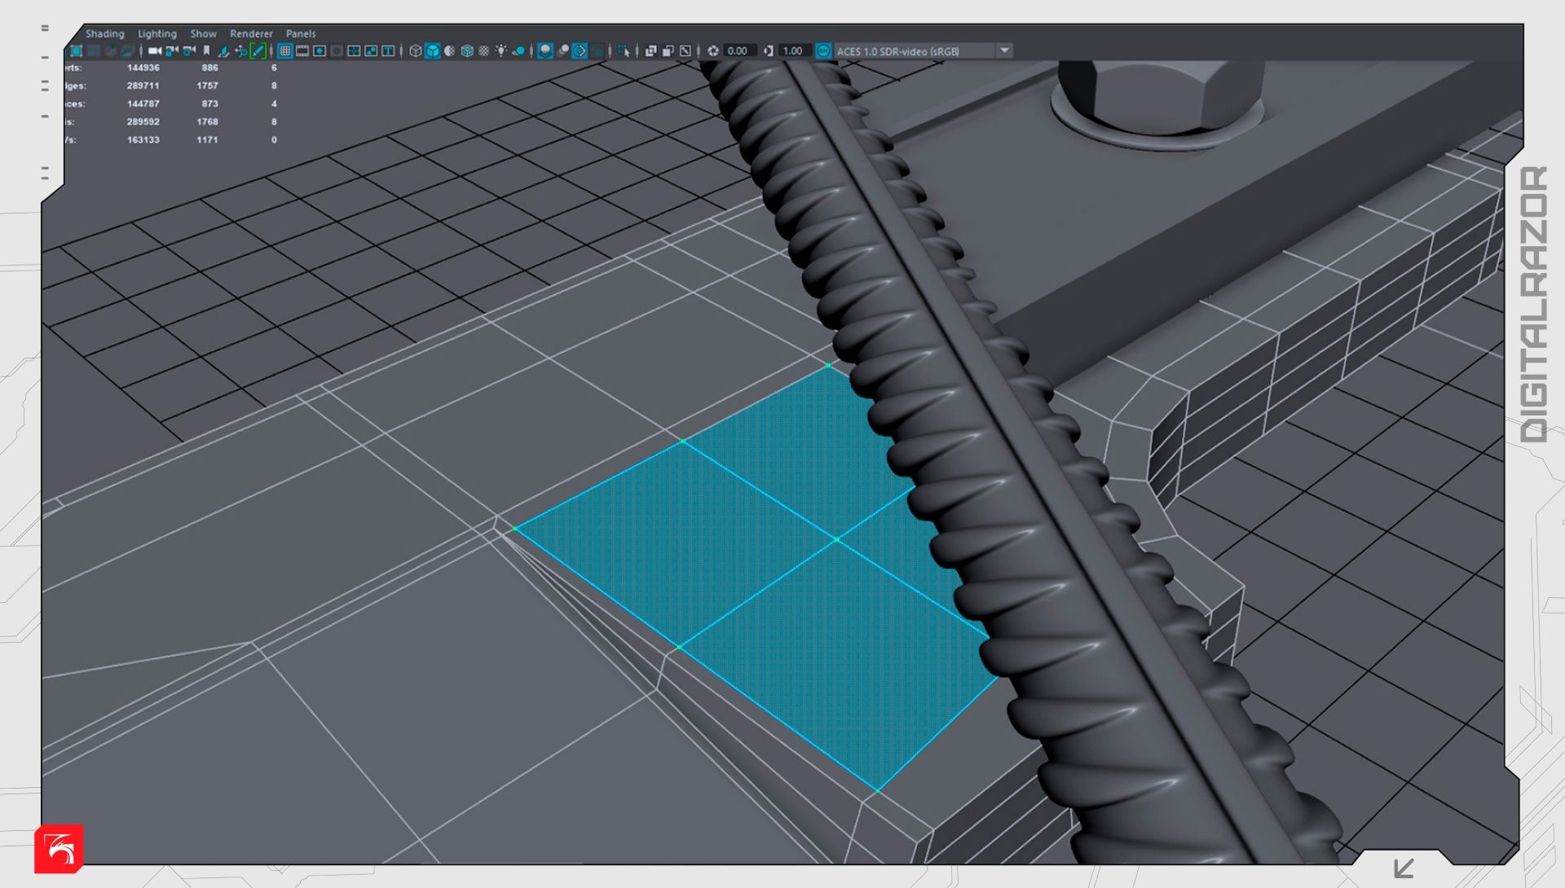Viewport: 1565px width, 888px height.
Task: Toggle textured display checker icon
Action: tap(484, 51)
